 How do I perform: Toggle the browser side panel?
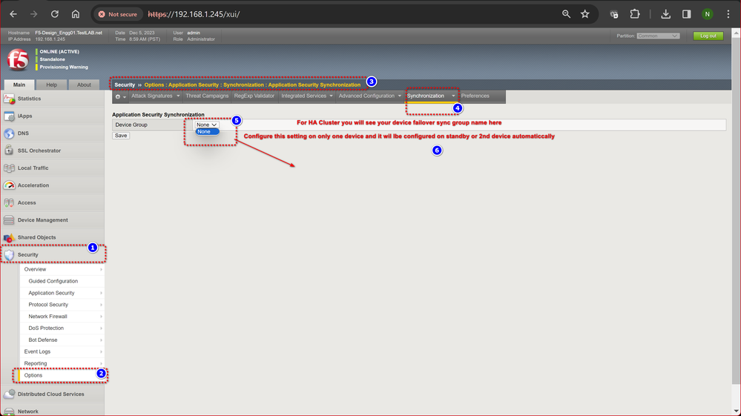coord(687,14)
